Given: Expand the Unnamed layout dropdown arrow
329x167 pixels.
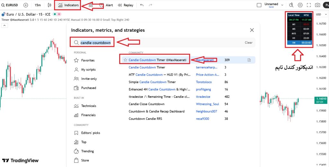Looking at the screenshot, I should (282, 5).
